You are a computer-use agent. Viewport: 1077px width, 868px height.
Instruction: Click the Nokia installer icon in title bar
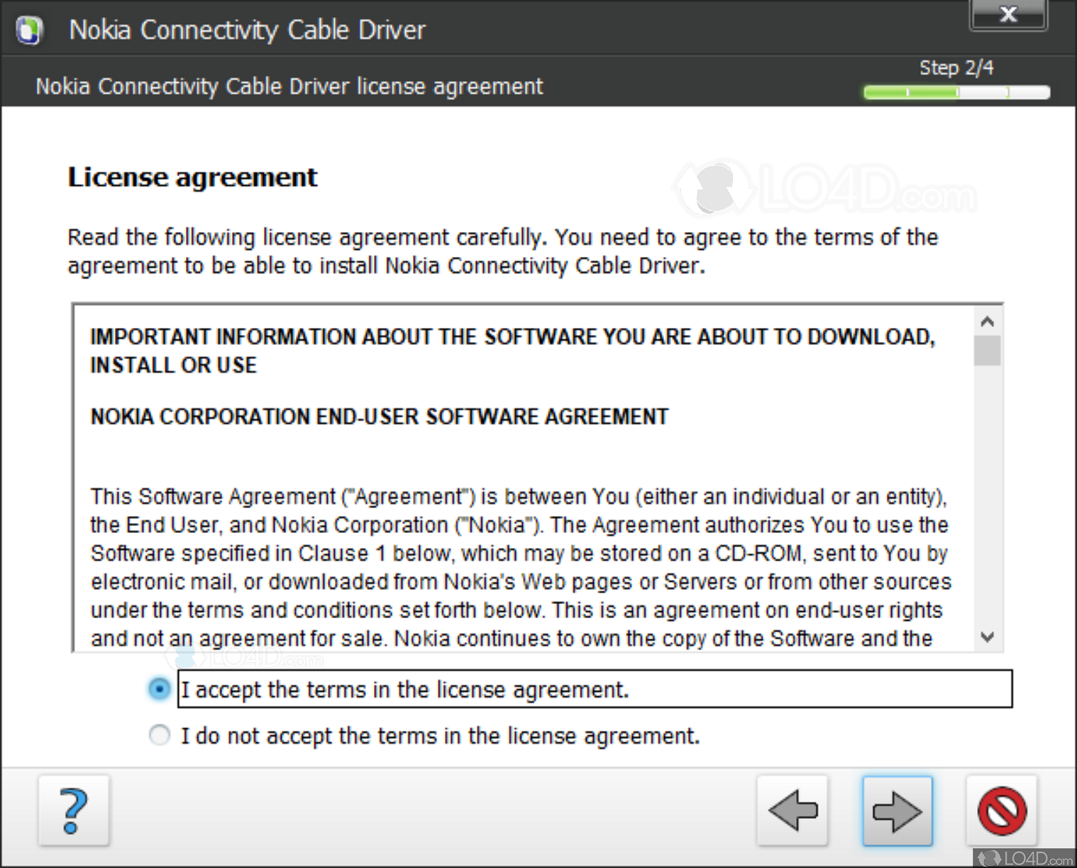click(29, 30)
